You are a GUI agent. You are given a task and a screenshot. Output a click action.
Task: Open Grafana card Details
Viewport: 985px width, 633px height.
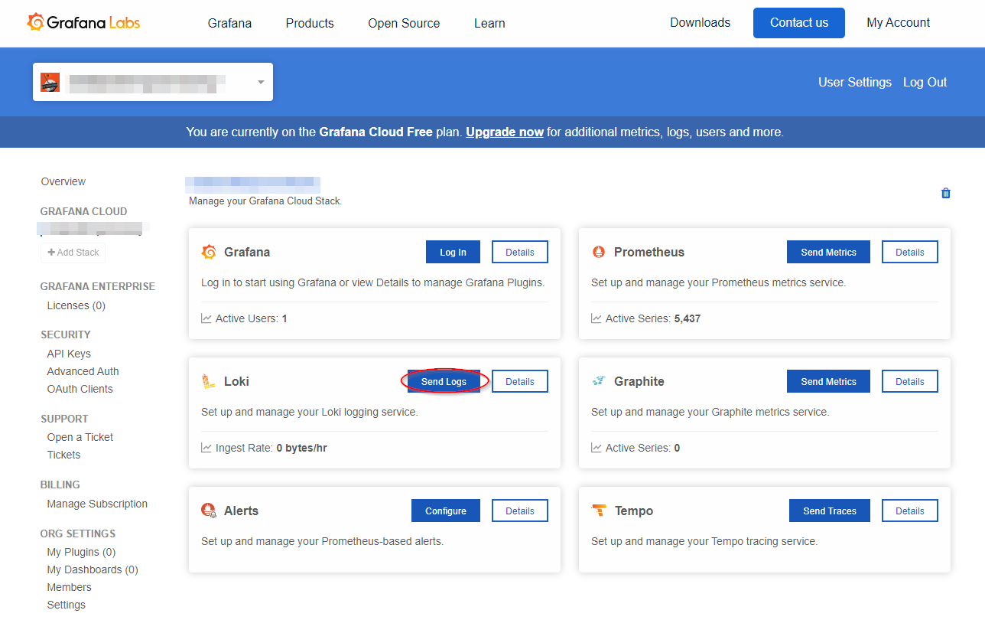(x=520, y=252)
